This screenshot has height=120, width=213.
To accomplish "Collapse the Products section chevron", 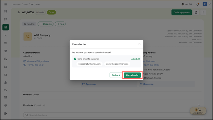I will 198,105.
